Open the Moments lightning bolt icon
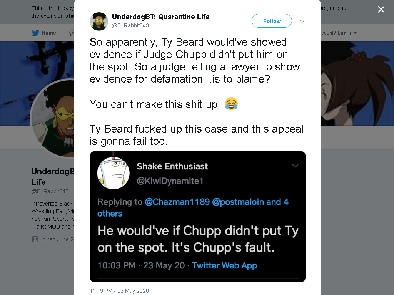 pos(72,33)
